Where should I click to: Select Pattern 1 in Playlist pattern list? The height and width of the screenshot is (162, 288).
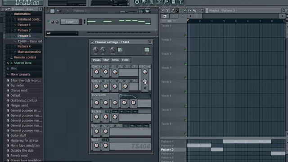167,142
